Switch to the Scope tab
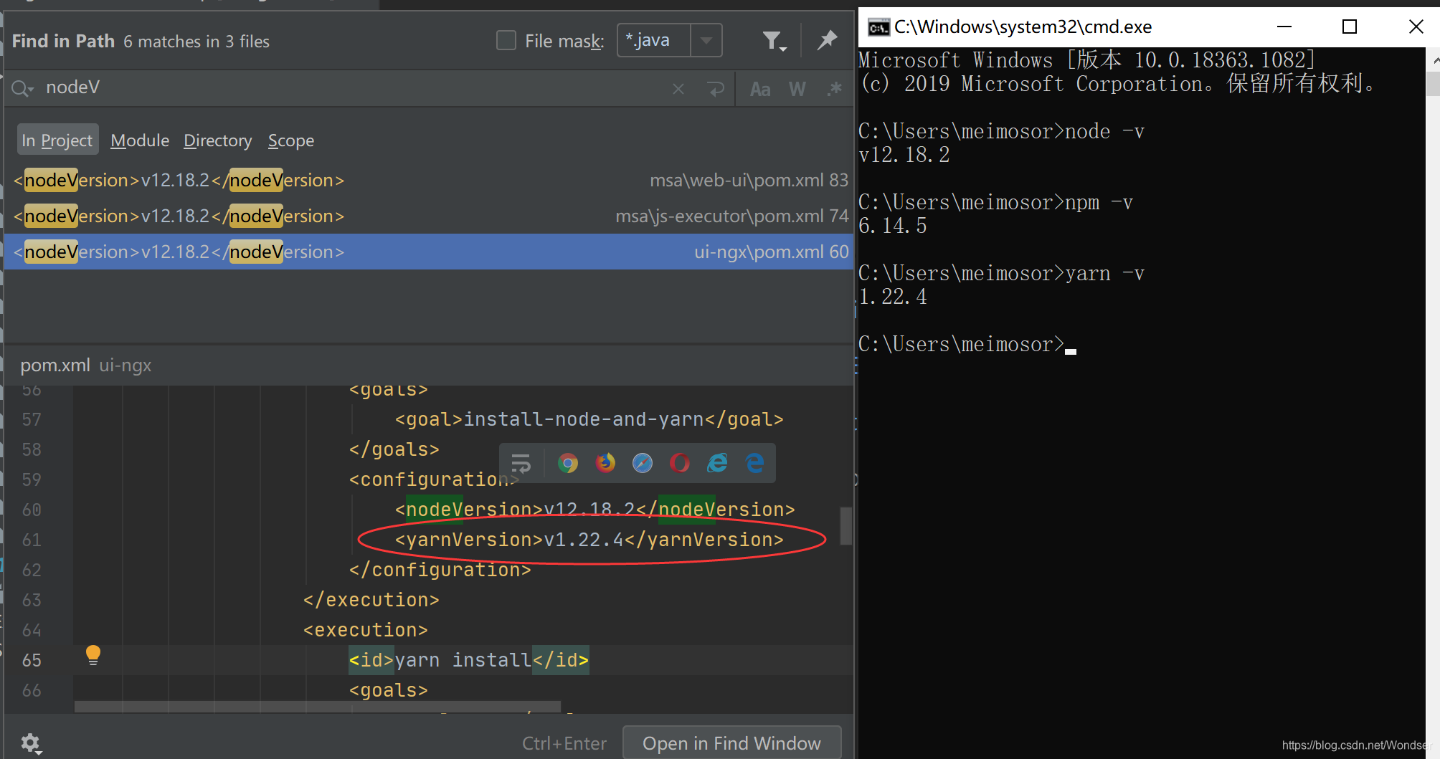1440x759 pixels. 291,140
